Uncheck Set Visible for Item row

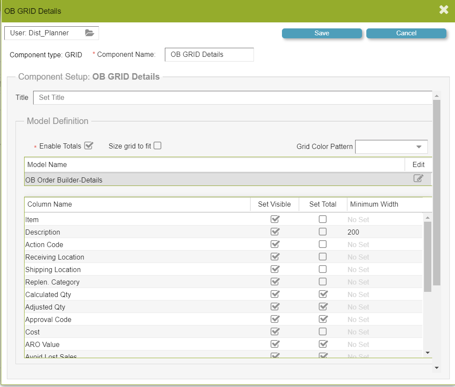click(x=275, y=220)
